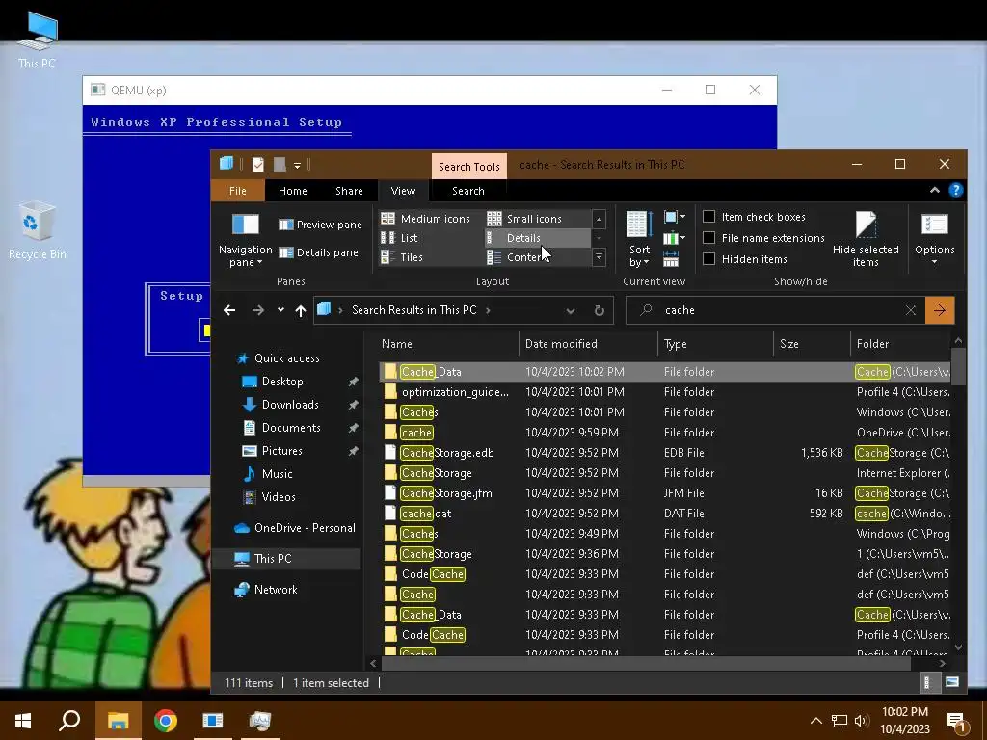Open the Add columns dropdown icon

(x=674, y=239)
